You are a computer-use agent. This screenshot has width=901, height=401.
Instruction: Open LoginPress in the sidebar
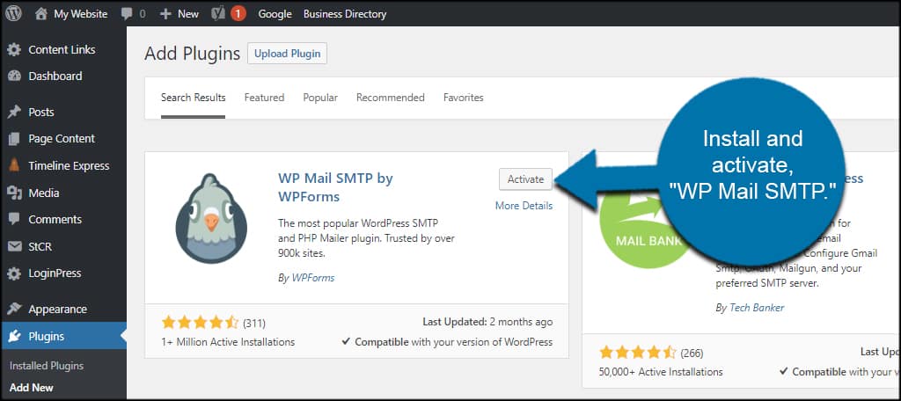click(x=55, y=273)
